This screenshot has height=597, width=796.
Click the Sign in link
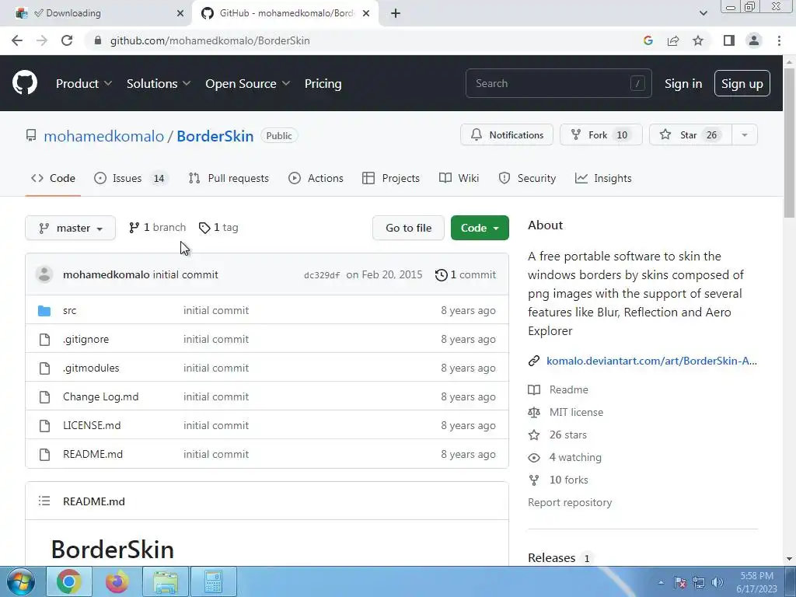683,83
